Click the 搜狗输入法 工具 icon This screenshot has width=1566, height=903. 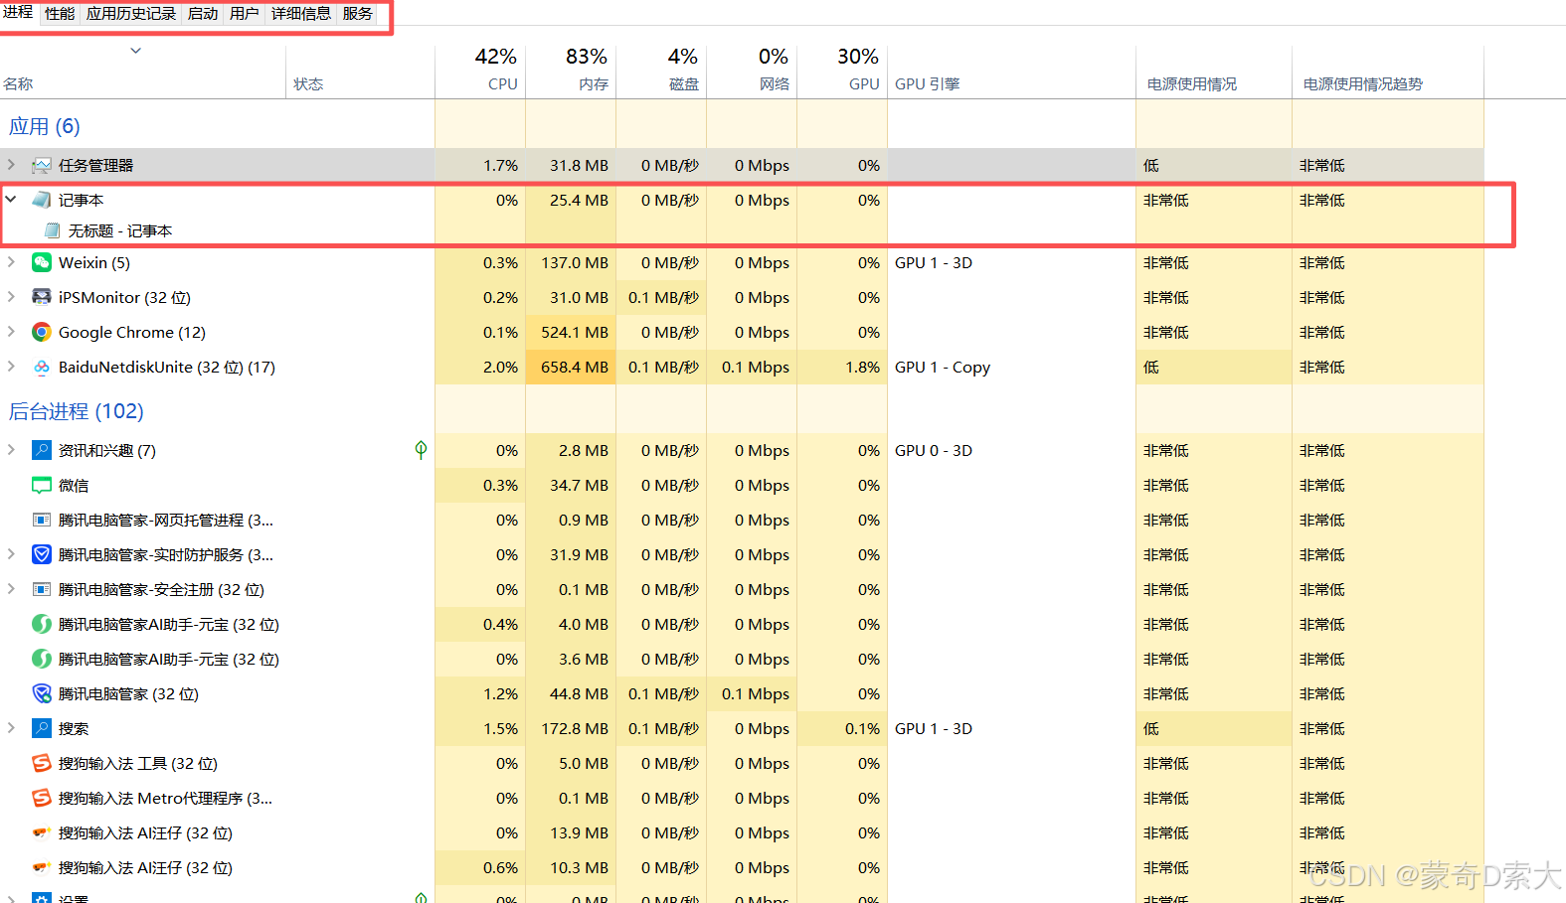click(x=42, y=764)
